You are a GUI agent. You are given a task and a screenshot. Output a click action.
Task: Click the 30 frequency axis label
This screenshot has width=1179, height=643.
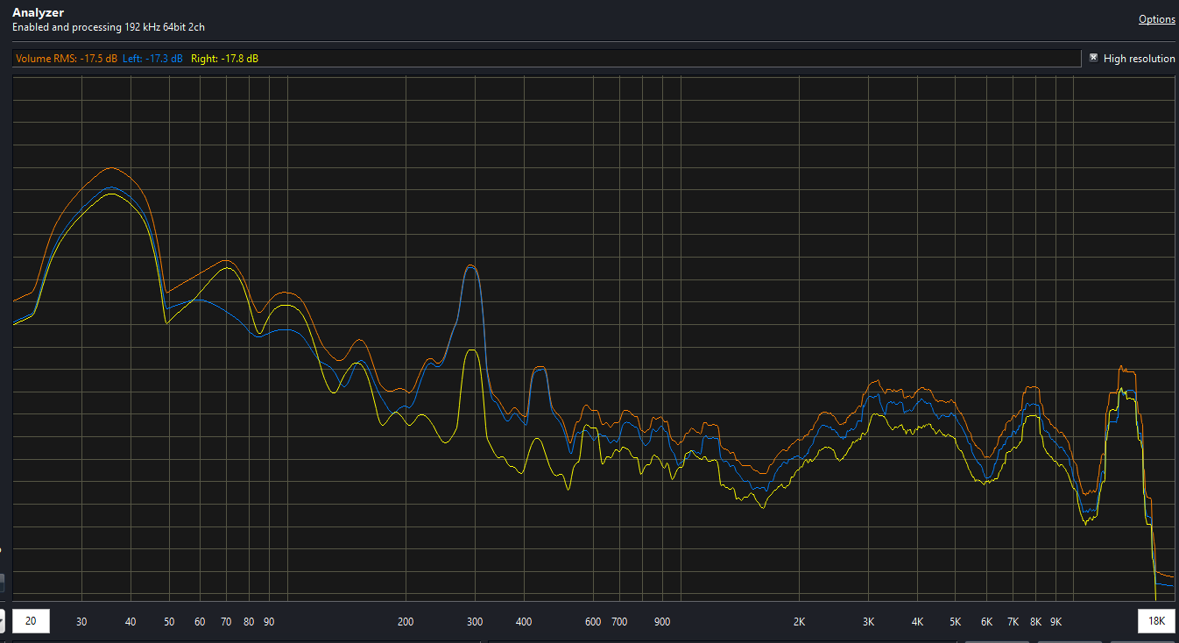click(x=81, y=622)
